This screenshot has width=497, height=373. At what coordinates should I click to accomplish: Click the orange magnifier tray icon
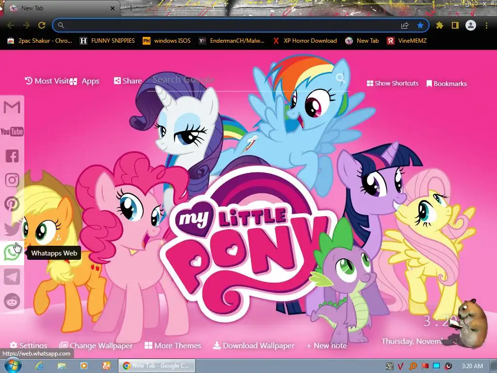413,366
